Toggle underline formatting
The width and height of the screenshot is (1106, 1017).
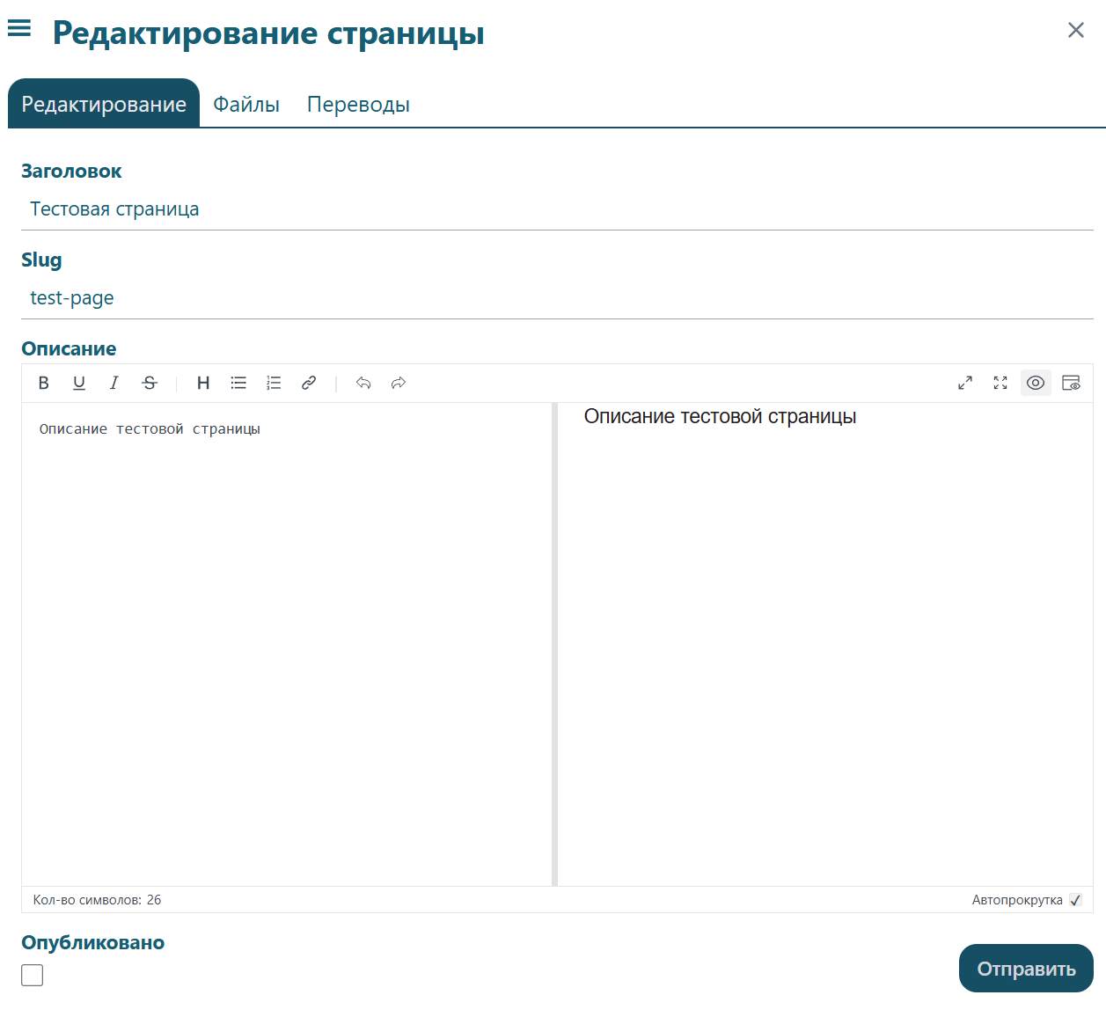point(79,383)
